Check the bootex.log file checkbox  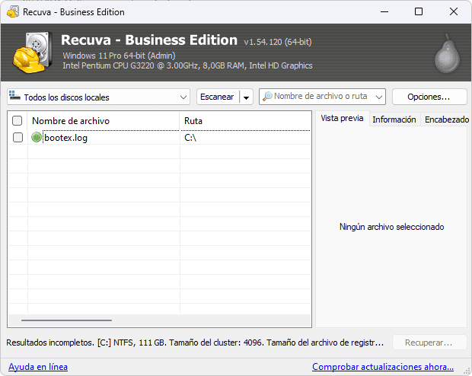[18, 138]
